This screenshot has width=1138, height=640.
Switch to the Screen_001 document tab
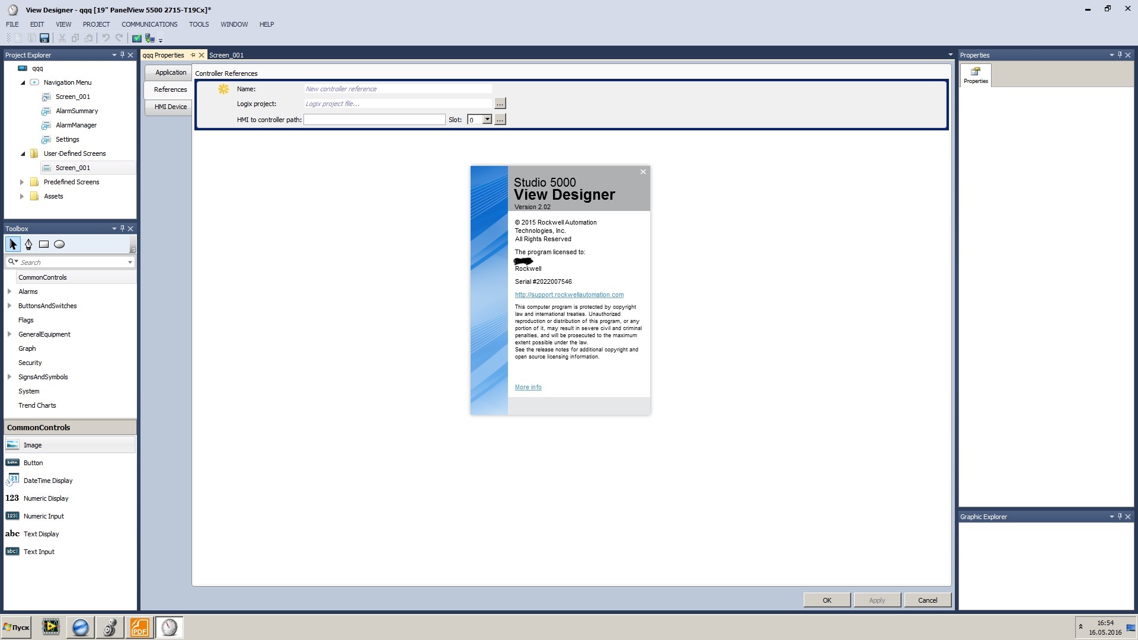click(226, 55)
